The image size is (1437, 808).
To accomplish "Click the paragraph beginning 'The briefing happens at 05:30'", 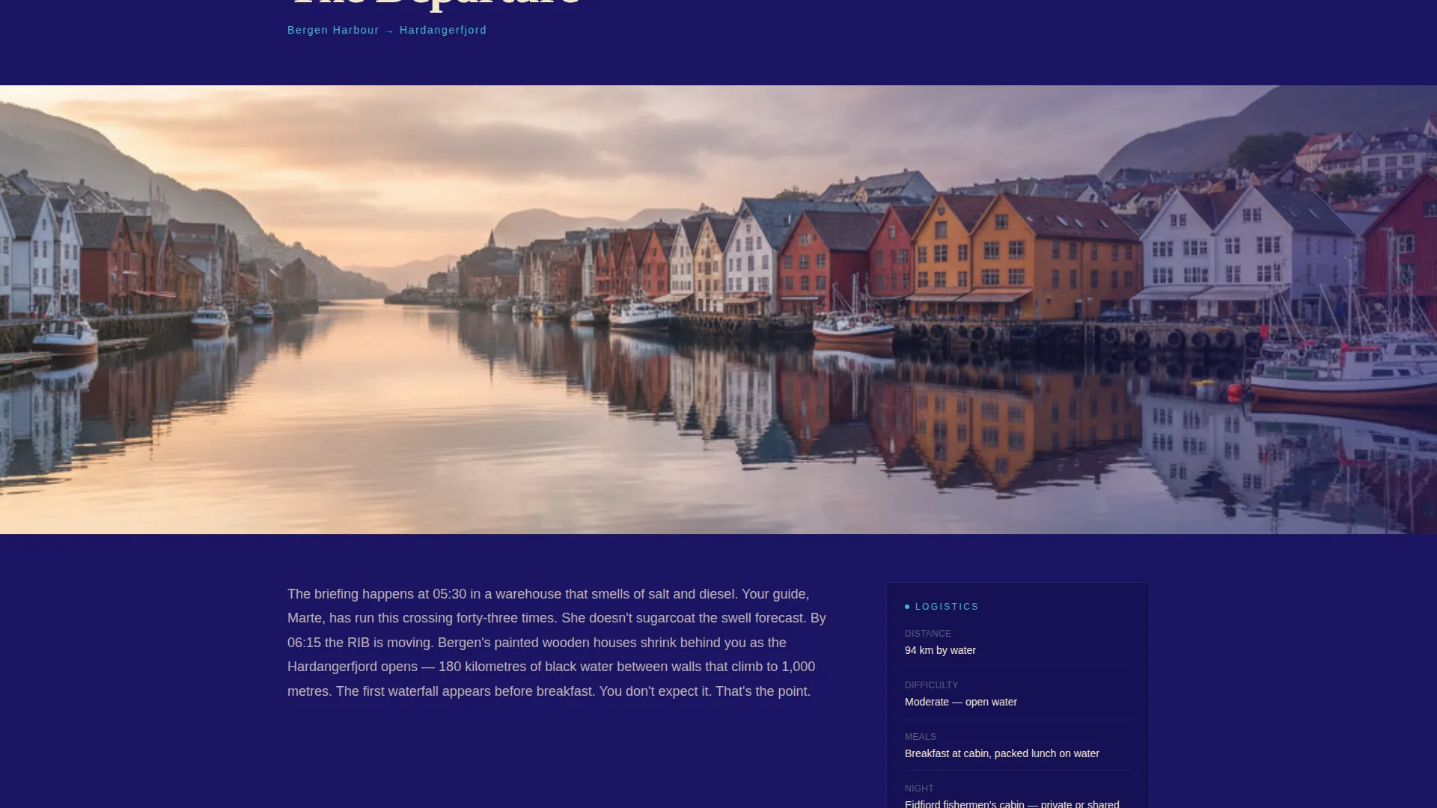I will (558, 643).
